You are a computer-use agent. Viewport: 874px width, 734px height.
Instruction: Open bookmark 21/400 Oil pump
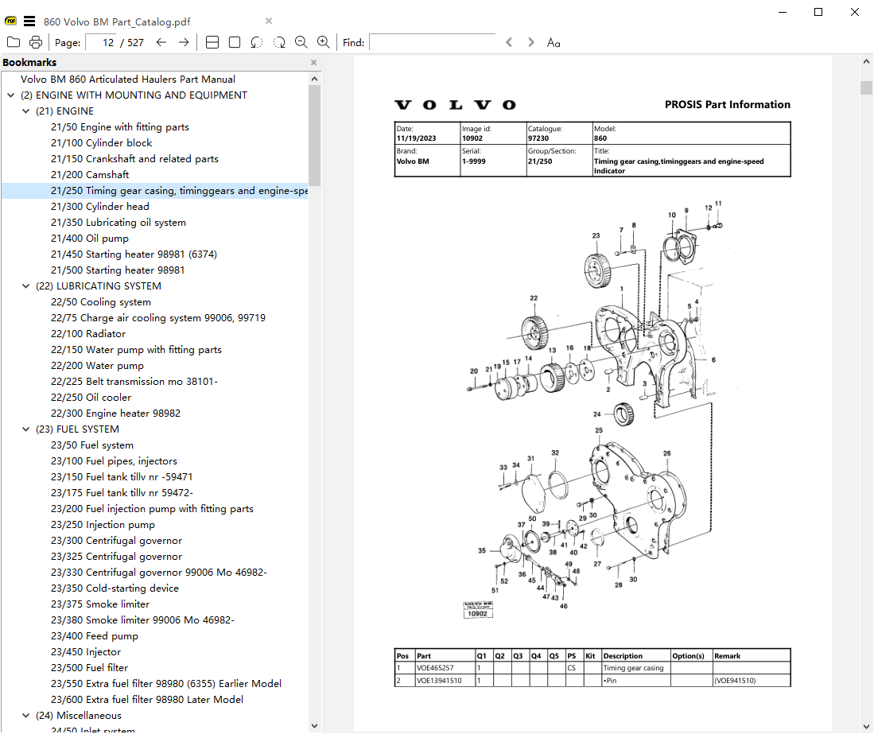pos(90,239)
